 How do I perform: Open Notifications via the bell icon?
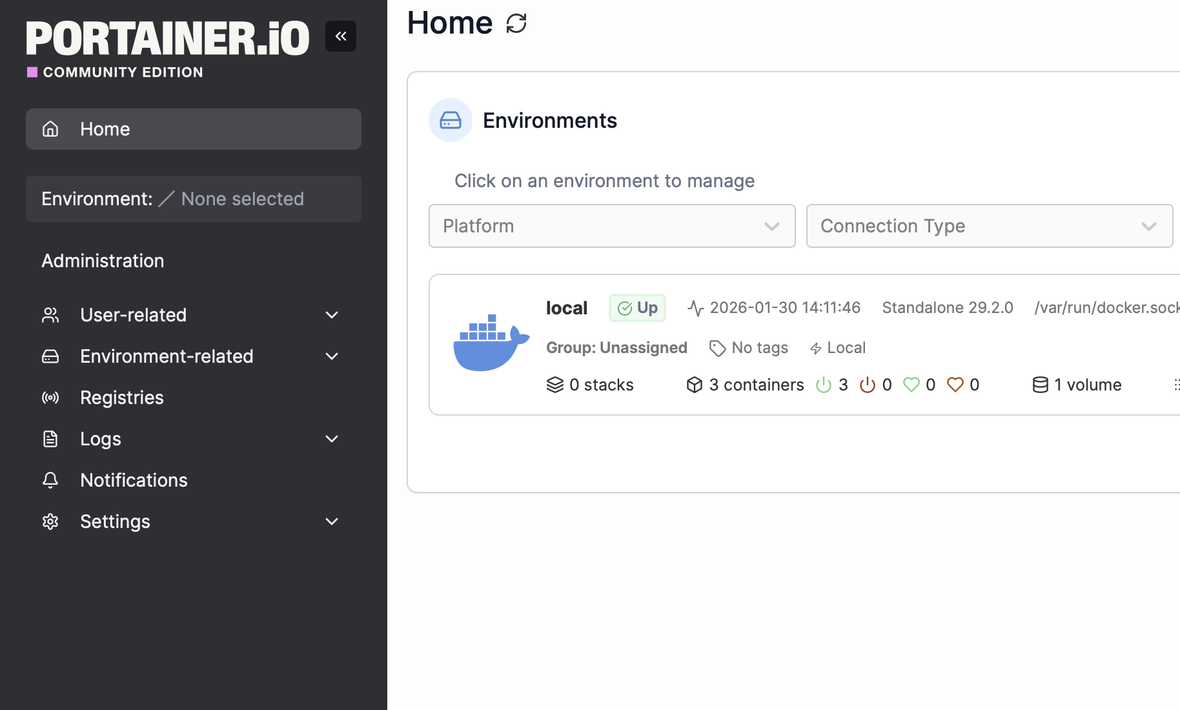click(50, 480)
